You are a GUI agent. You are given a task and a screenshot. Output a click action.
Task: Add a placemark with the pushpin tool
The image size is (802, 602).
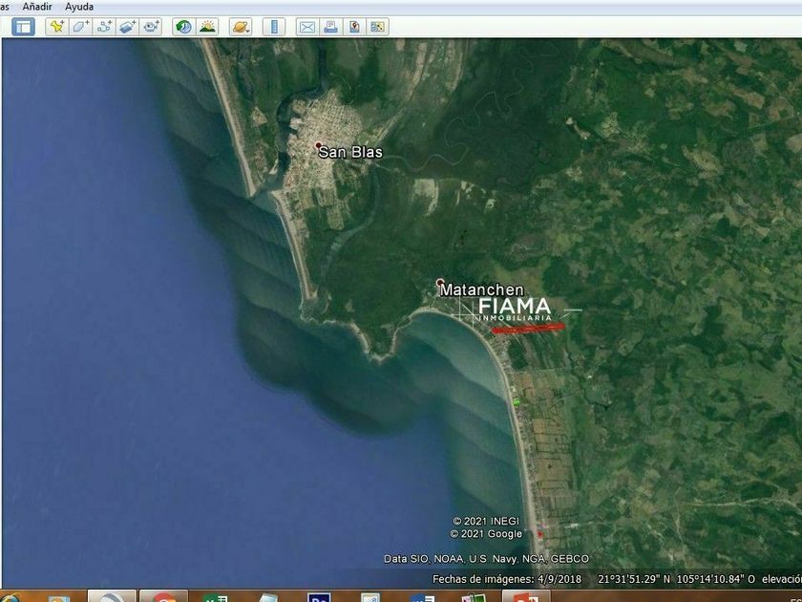(x=56, y=27)
